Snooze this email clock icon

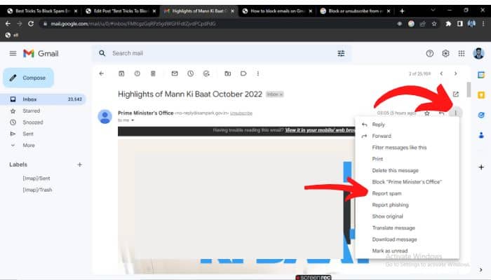pyautogui.click(x=190, y=73)
